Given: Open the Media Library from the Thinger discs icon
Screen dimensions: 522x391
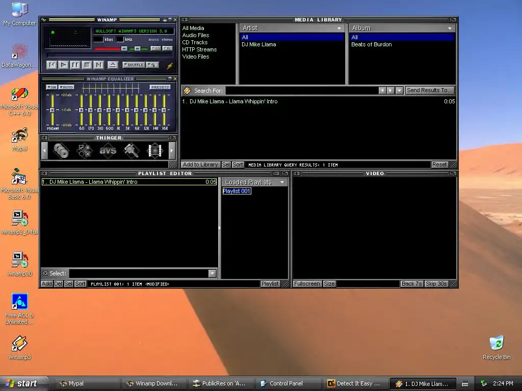Looking at the screenshot, I should click(x=61, y=151).
